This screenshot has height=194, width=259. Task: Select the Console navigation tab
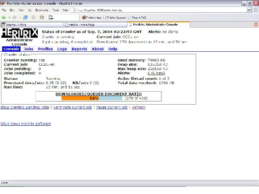pyautogui.click(x=12, y=49)
